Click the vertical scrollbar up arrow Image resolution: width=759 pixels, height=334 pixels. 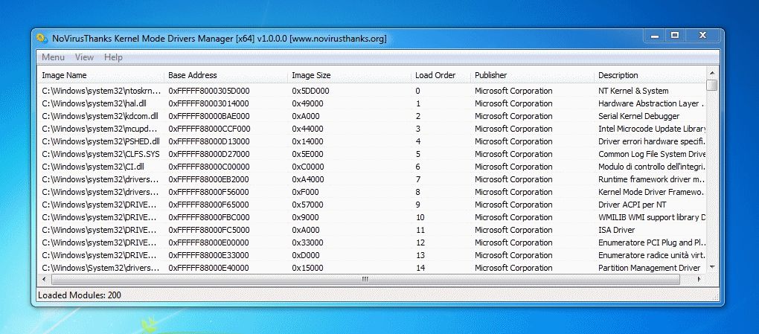click(x=711, y=73)
